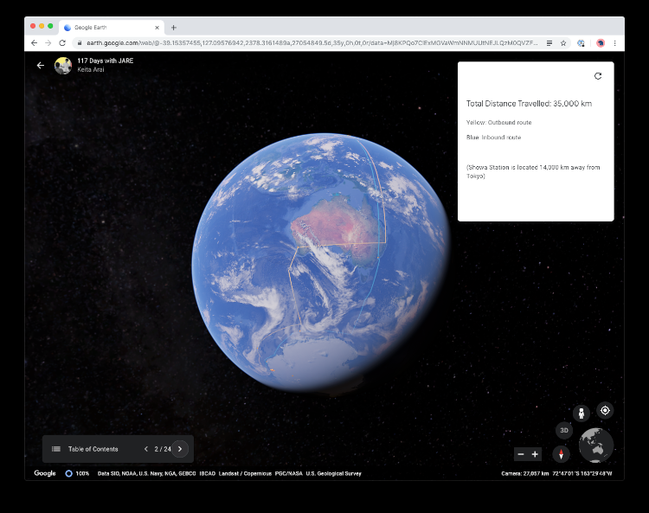
Task: Click the browser back arrow
Action: (x=34, y=43)
